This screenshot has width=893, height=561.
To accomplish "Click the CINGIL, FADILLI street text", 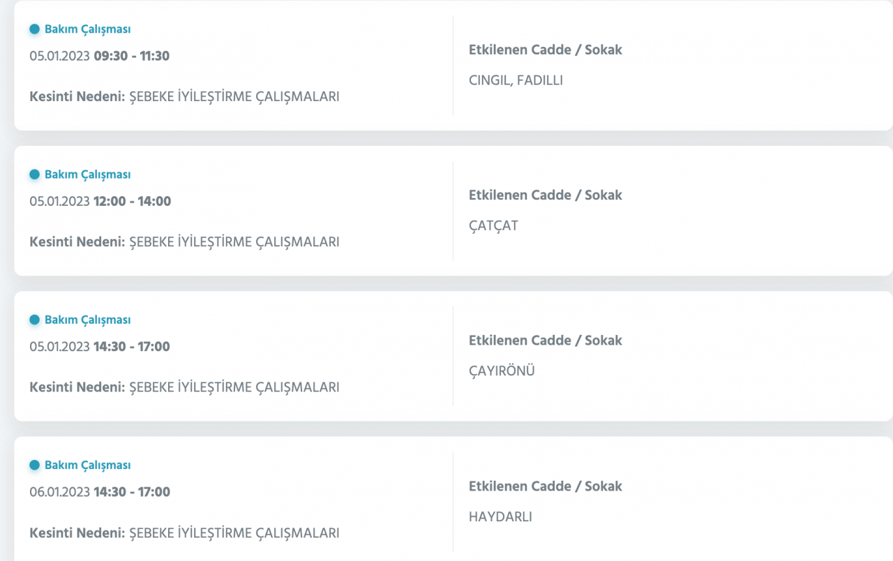I will coord(516,80).
